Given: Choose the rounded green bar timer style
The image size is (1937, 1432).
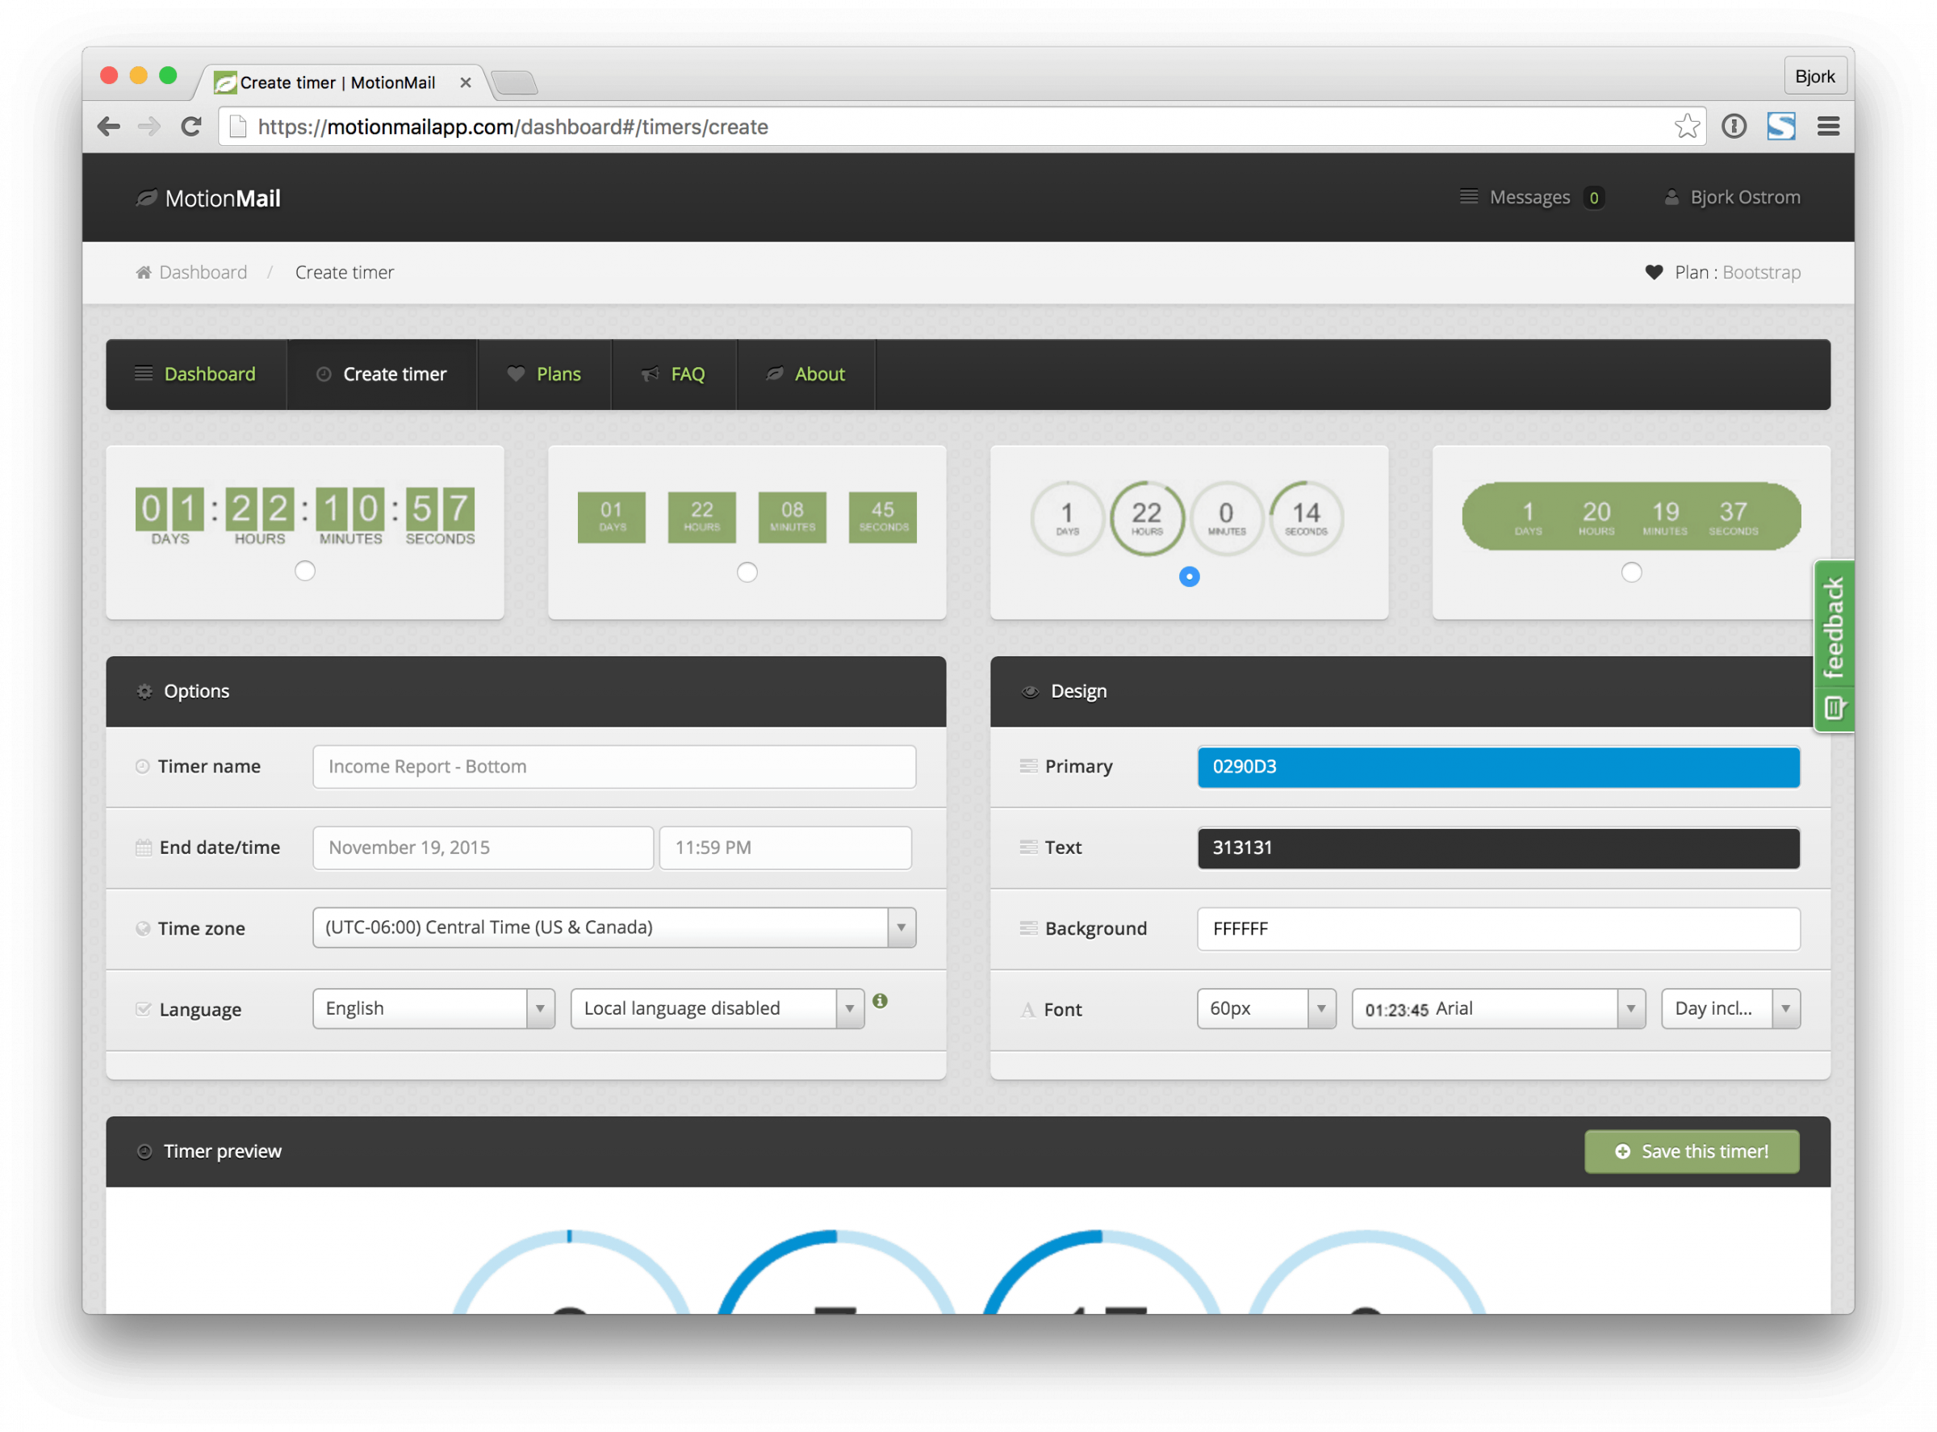Looking at the screenshot, I should [1630, 572].
